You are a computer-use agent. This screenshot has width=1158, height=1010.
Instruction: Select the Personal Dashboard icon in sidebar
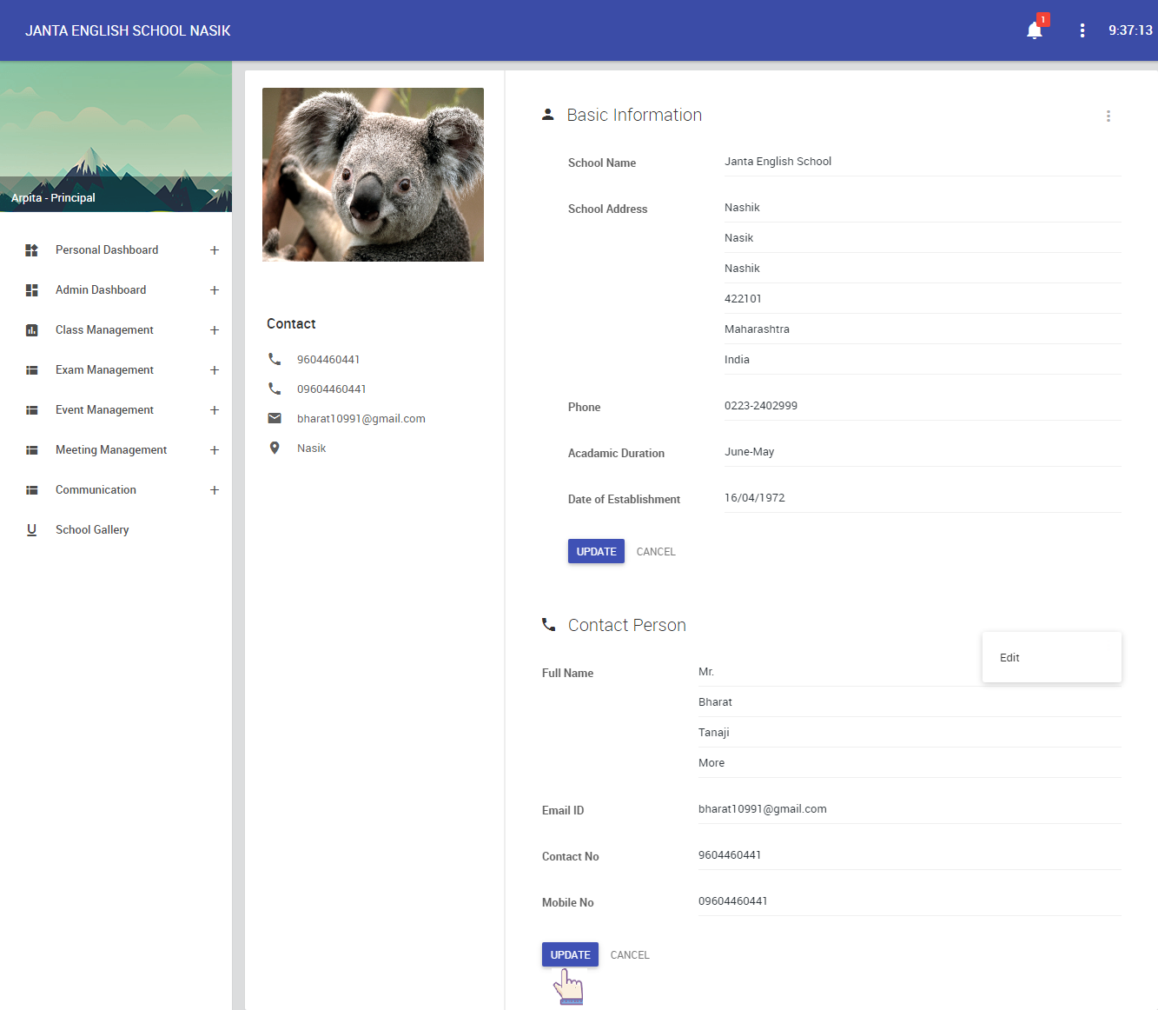[x=31, y=249]
